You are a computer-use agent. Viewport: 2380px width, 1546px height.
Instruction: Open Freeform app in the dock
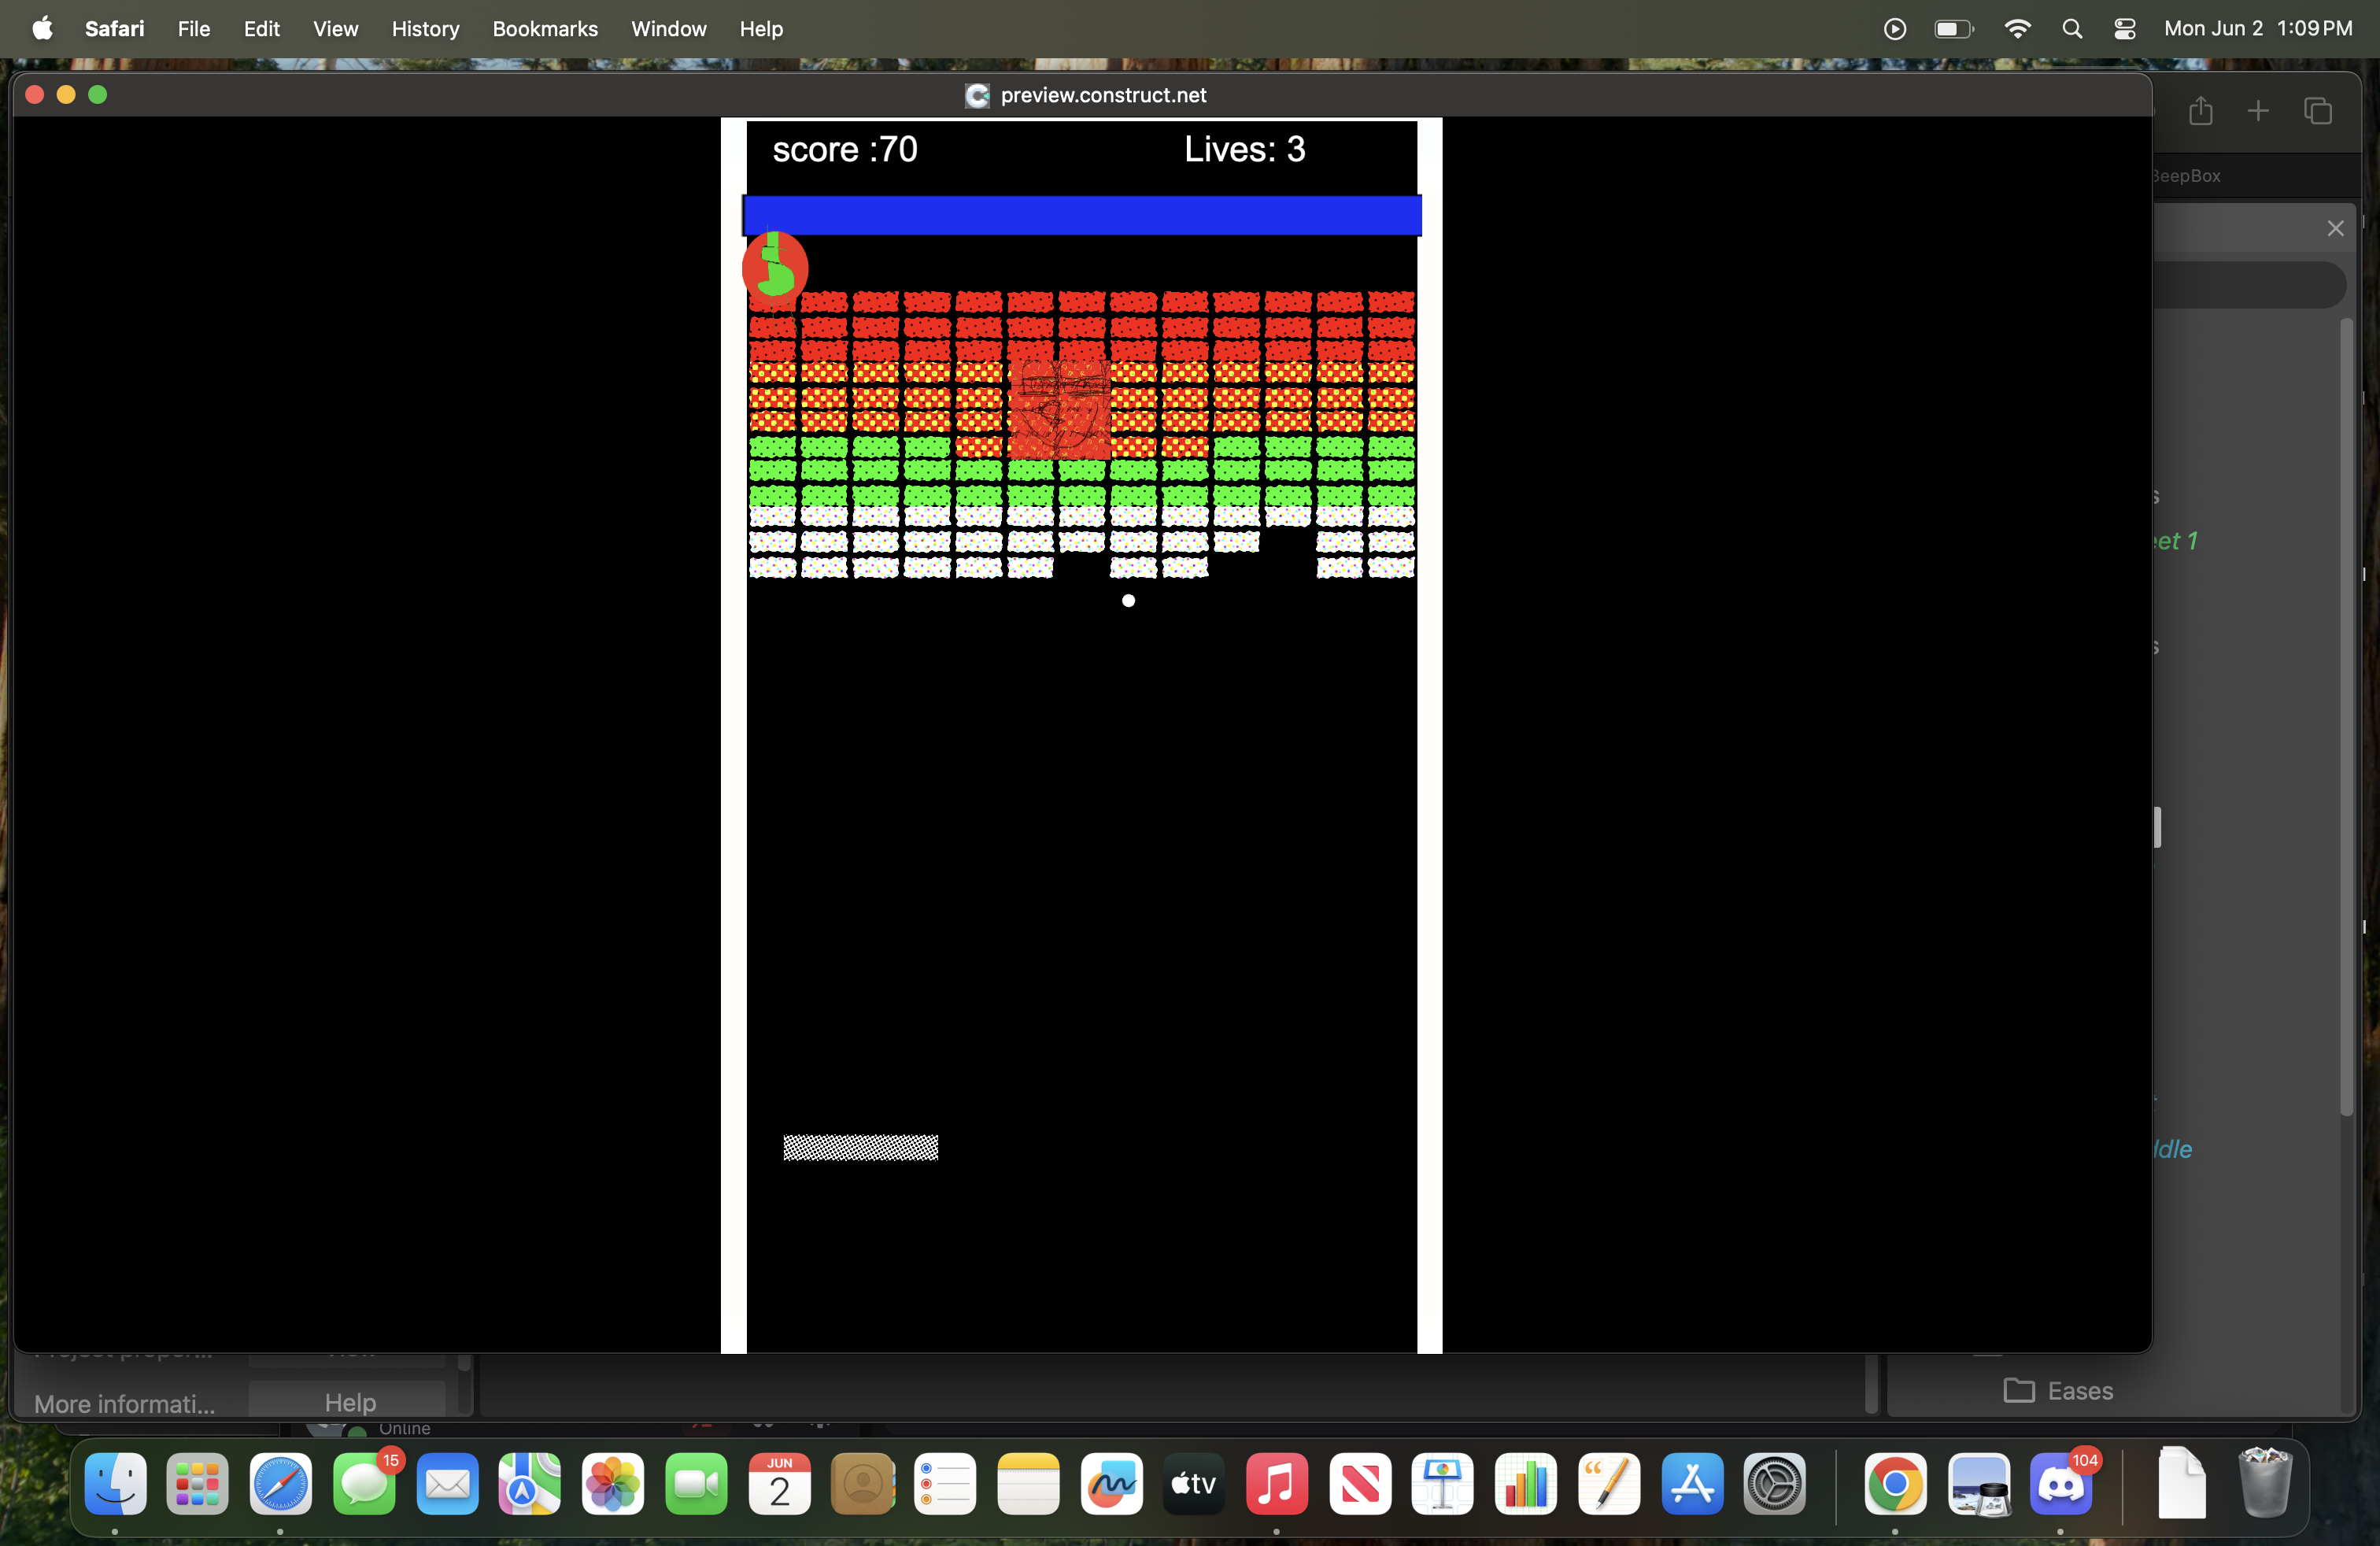click(1111, 1484)
